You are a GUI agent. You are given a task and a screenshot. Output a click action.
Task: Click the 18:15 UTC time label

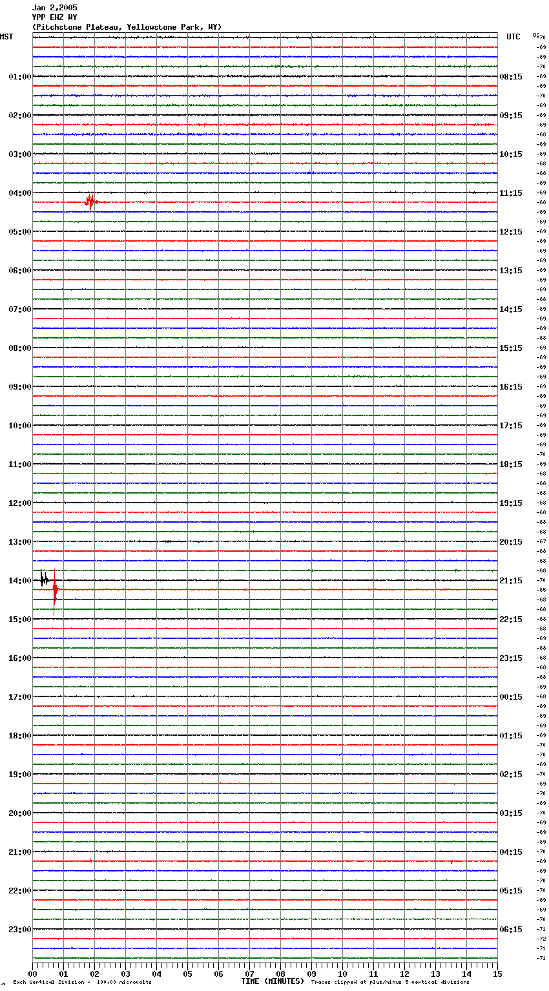click(511, 464)
